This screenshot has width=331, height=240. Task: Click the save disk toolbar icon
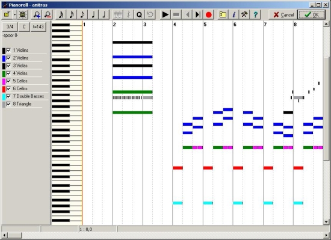pyautogui.click(x=22, y=14)
